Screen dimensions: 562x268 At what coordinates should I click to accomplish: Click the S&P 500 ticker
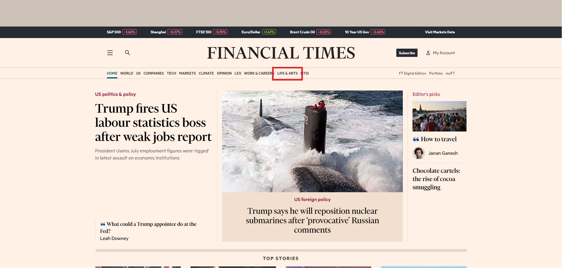pos(121,32)
